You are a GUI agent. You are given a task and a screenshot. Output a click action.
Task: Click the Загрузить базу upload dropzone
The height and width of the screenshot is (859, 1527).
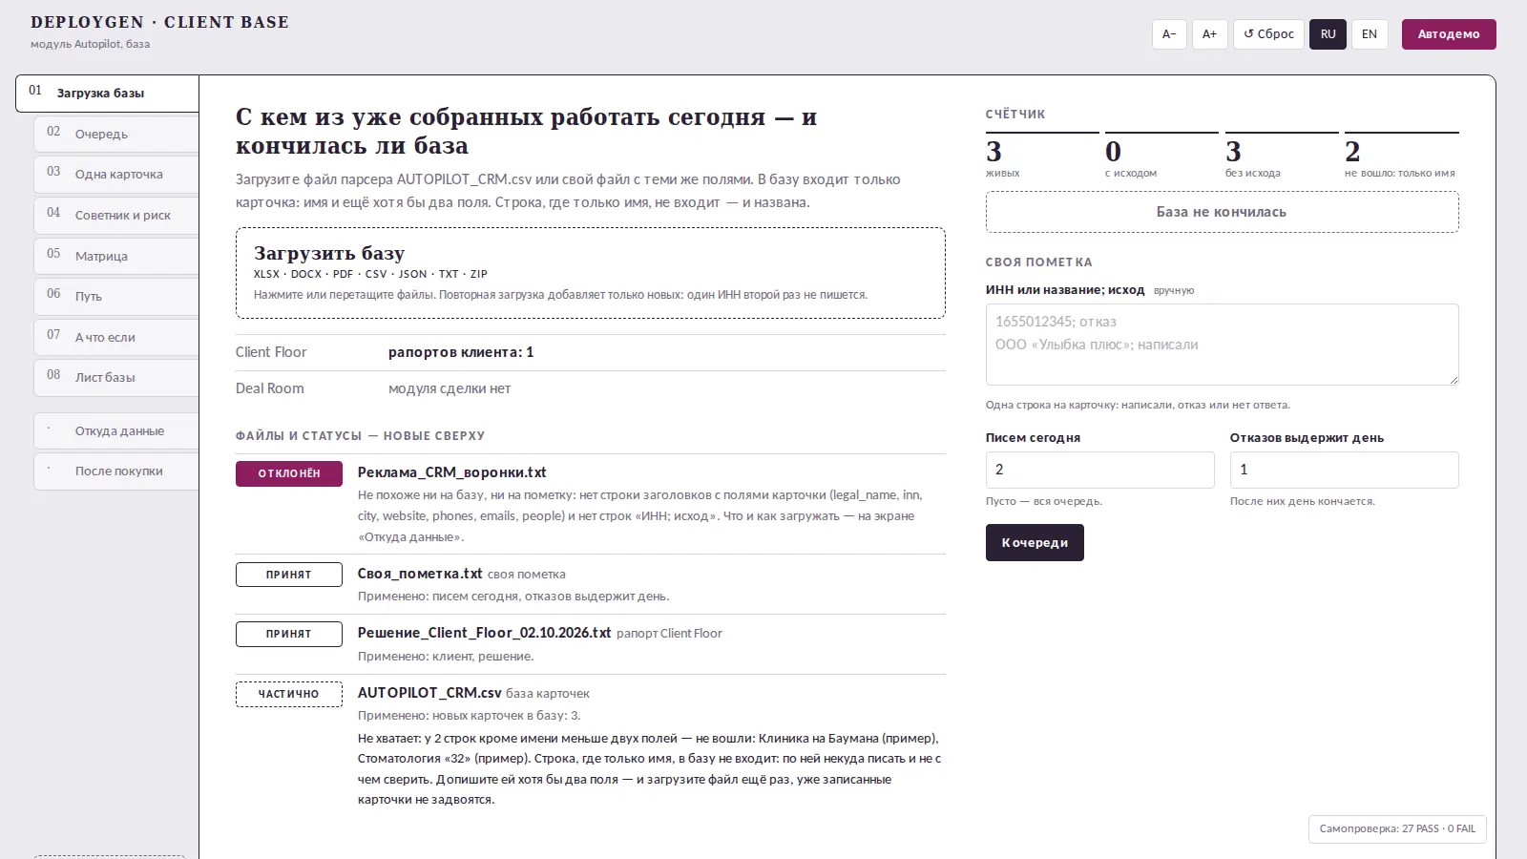pyautogui.click(x=591, y=273)
